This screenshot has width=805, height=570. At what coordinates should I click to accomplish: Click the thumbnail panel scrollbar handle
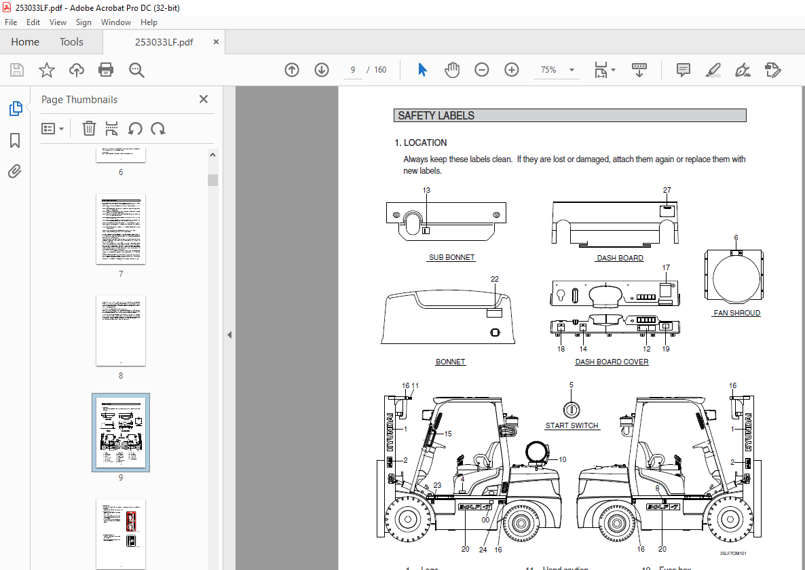(212, 180)
